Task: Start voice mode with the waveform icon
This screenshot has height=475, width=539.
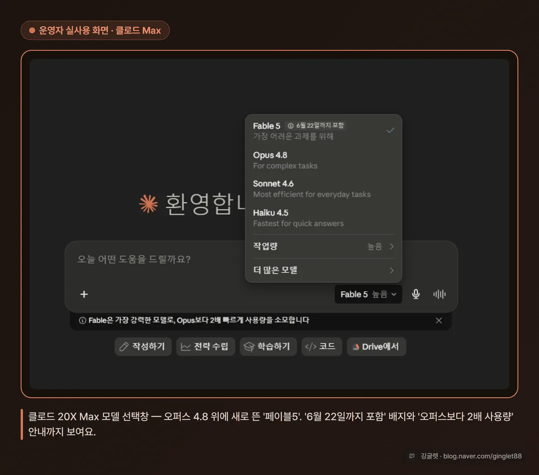Action: pos(439,294)
